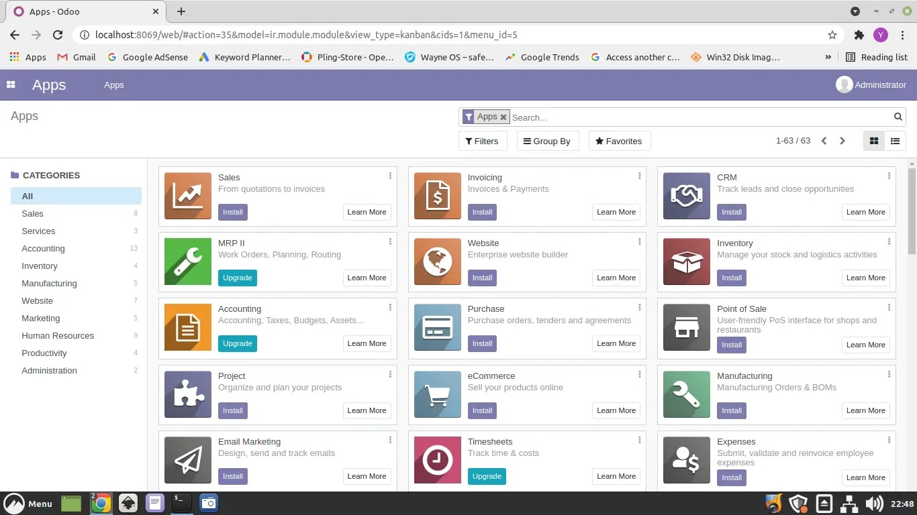Open the Apps menu item in navbar
This screenshot has height=515, width=917.
(x=114, y=84)
